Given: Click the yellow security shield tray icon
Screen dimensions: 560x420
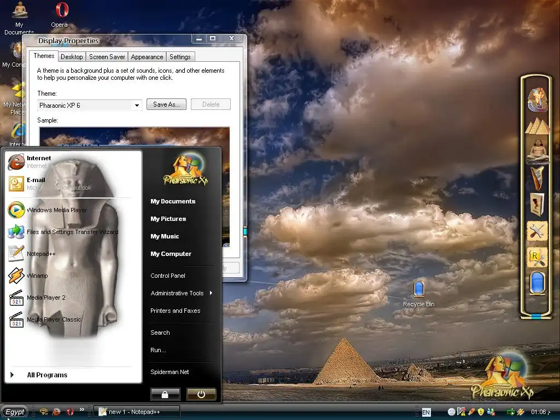Looking at the screenshot, I should [x=481, y=412].
